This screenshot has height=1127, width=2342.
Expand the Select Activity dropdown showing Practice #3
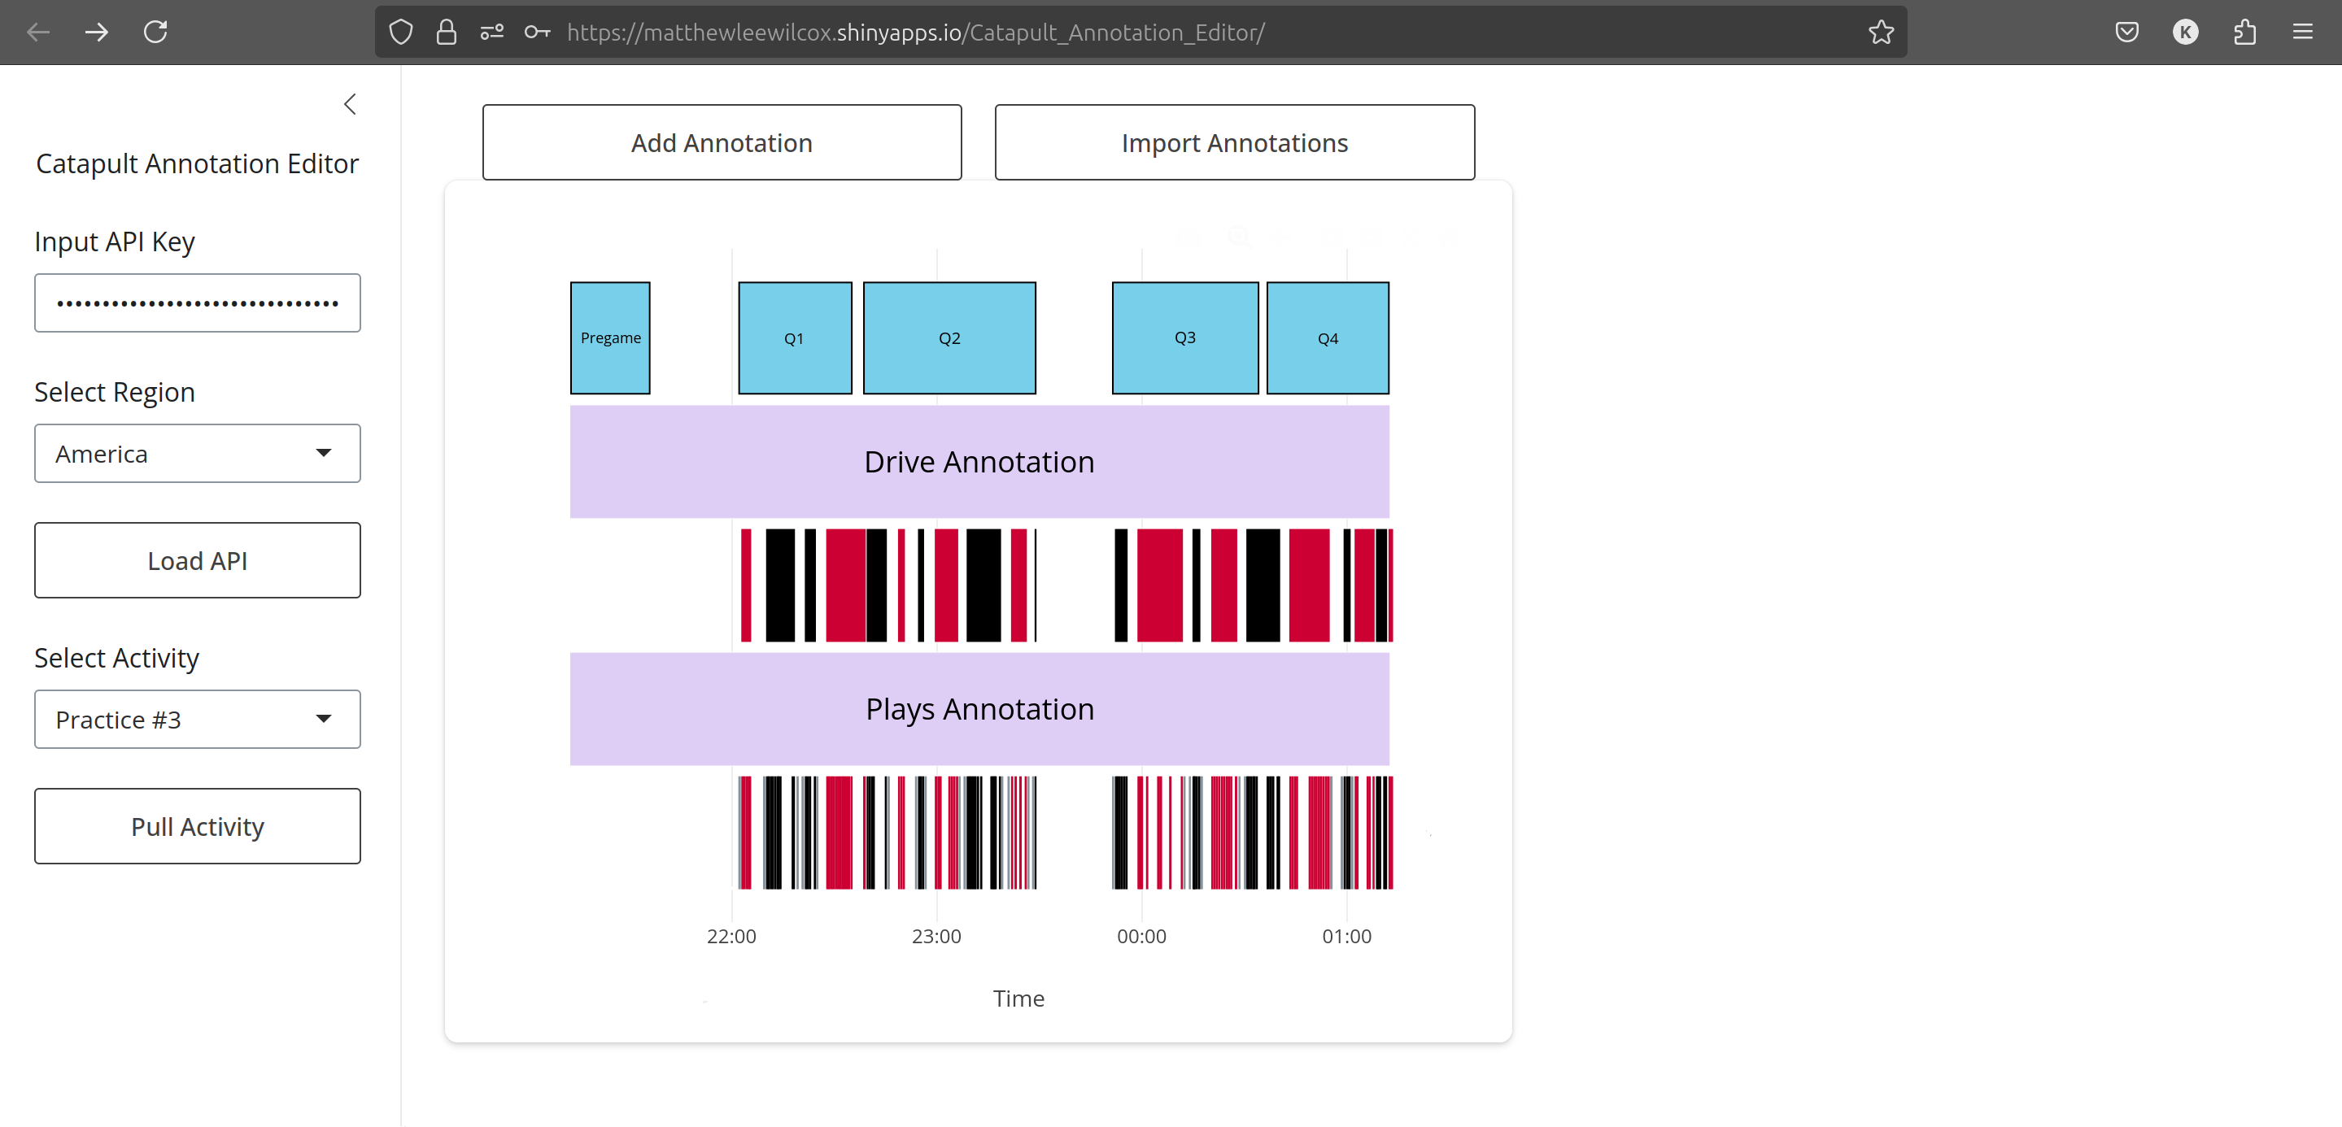[198, 719]
